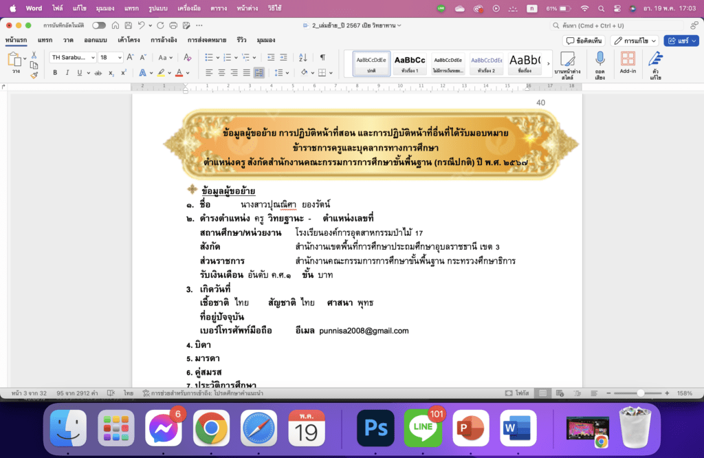
Task: Open the Borders dropdown arrow
Action: click(331, 73)
